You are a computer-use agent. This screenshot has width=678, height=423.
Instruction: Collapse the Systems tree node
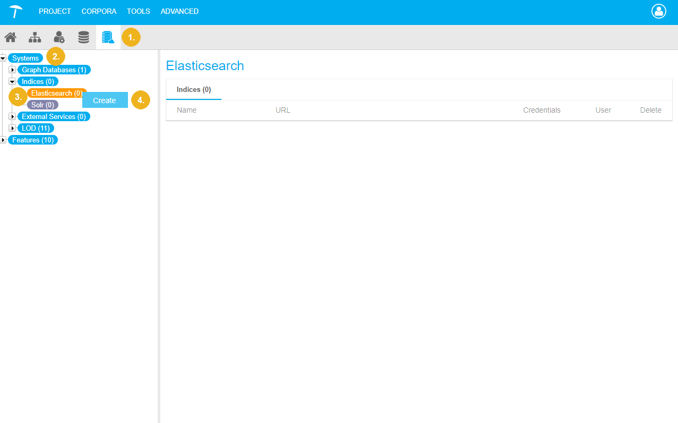[x=3, y=58]
